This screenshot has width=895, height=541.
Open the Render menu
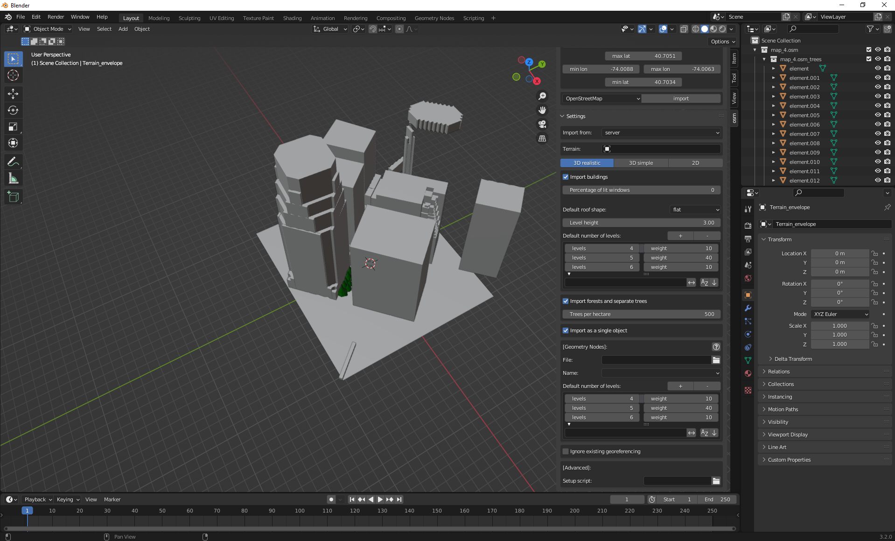56,17
